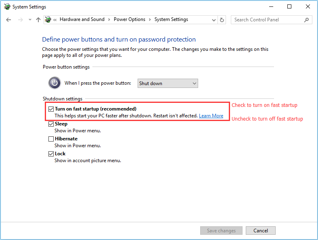Screen dimensions: 318x240
Task: Uncheck the Lock checkbox
Action: (51, 154)
